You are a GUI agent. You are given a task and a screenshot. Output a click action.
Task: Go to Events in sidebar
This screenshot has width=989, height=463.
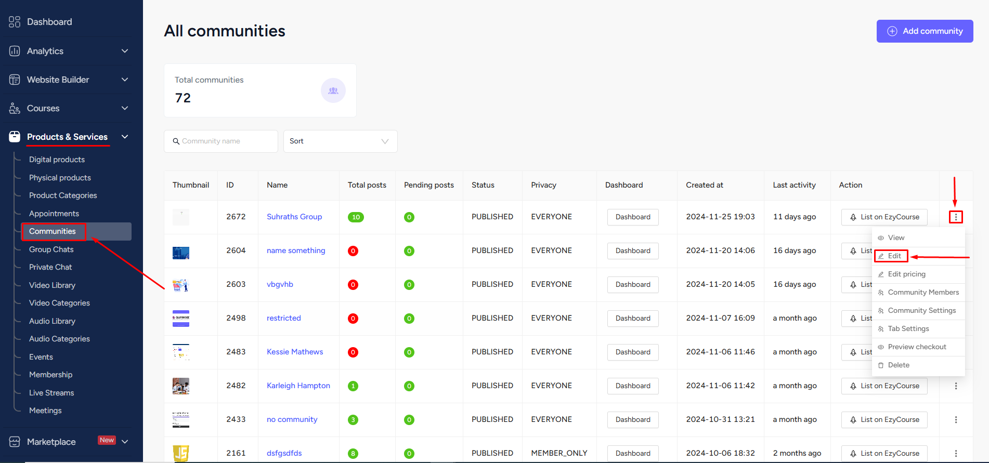(x=41, y=357)
